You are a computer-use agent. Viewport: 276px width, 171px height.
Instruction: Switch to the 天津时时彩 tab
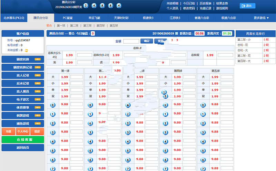point(121,18)
